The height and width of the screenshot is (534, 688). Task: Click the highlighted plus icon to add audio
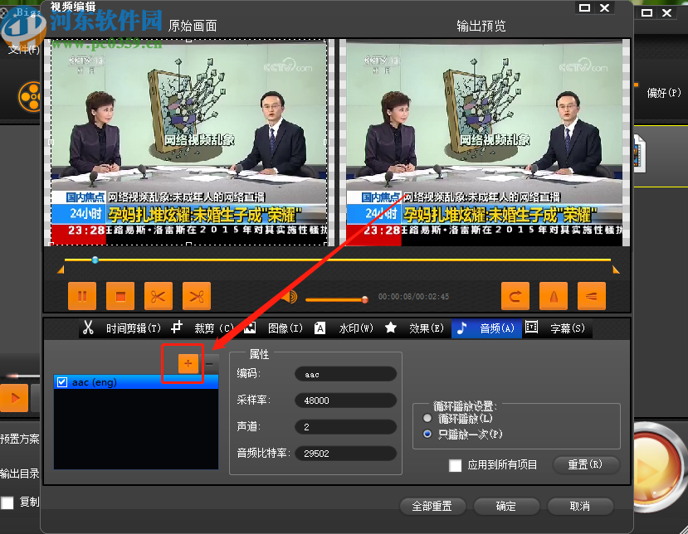pos(187,363)
